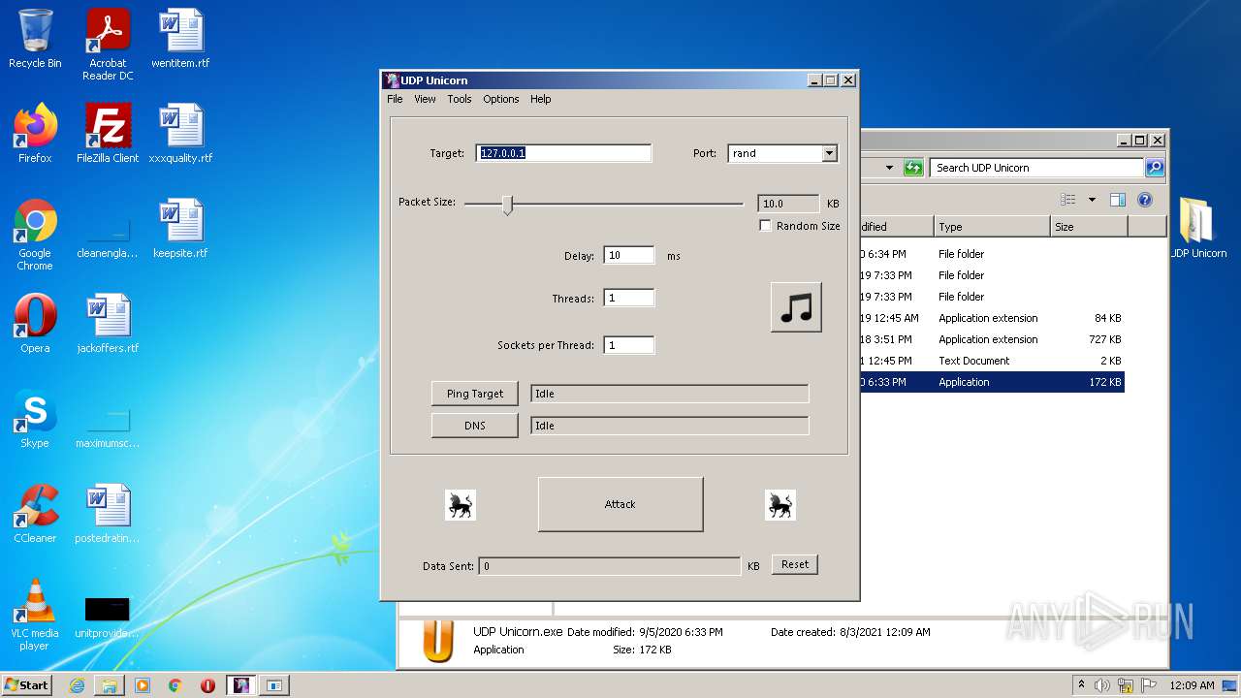Viewport: 1241px width, 698px height.
Task: Open Windows Explorer taskbar icon
Action: pyautogui.click(x=110, y=685)
